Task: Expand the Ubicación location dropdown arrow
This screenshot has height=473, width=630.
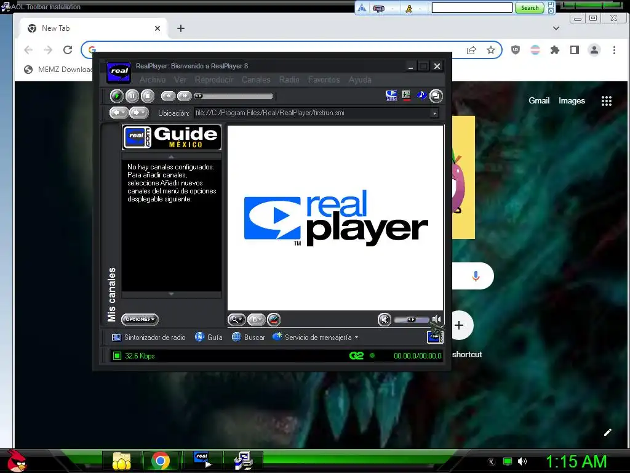Action: [x=434, y=113]
